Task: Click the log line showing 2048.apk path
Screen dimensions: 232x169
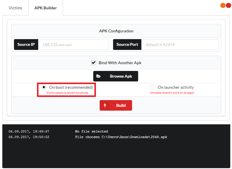Action: (121, 137)
